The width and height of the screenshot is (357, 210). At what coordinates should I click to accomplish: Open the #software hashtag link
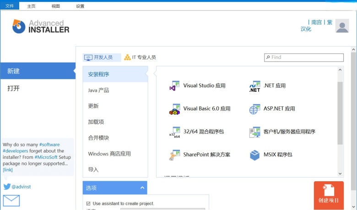click(49, 145)
